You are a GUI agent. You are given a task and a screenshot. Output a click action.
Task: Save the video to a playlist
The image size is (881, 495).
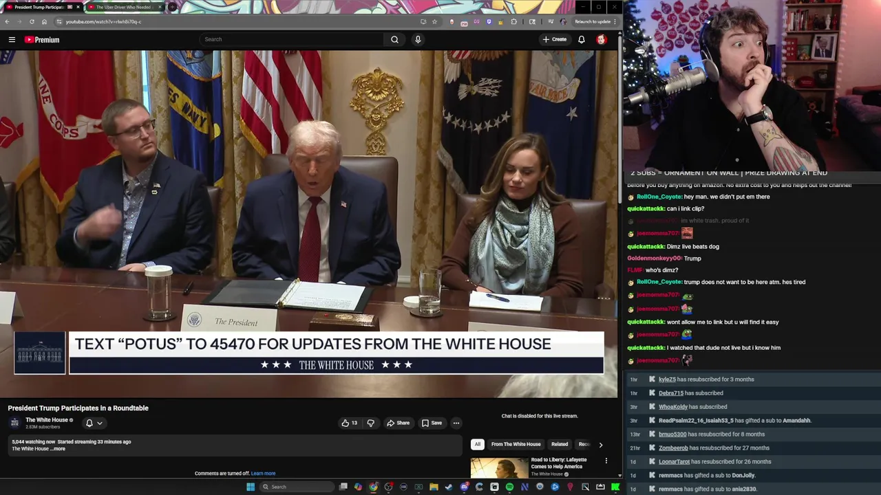[x=432, y=423]
